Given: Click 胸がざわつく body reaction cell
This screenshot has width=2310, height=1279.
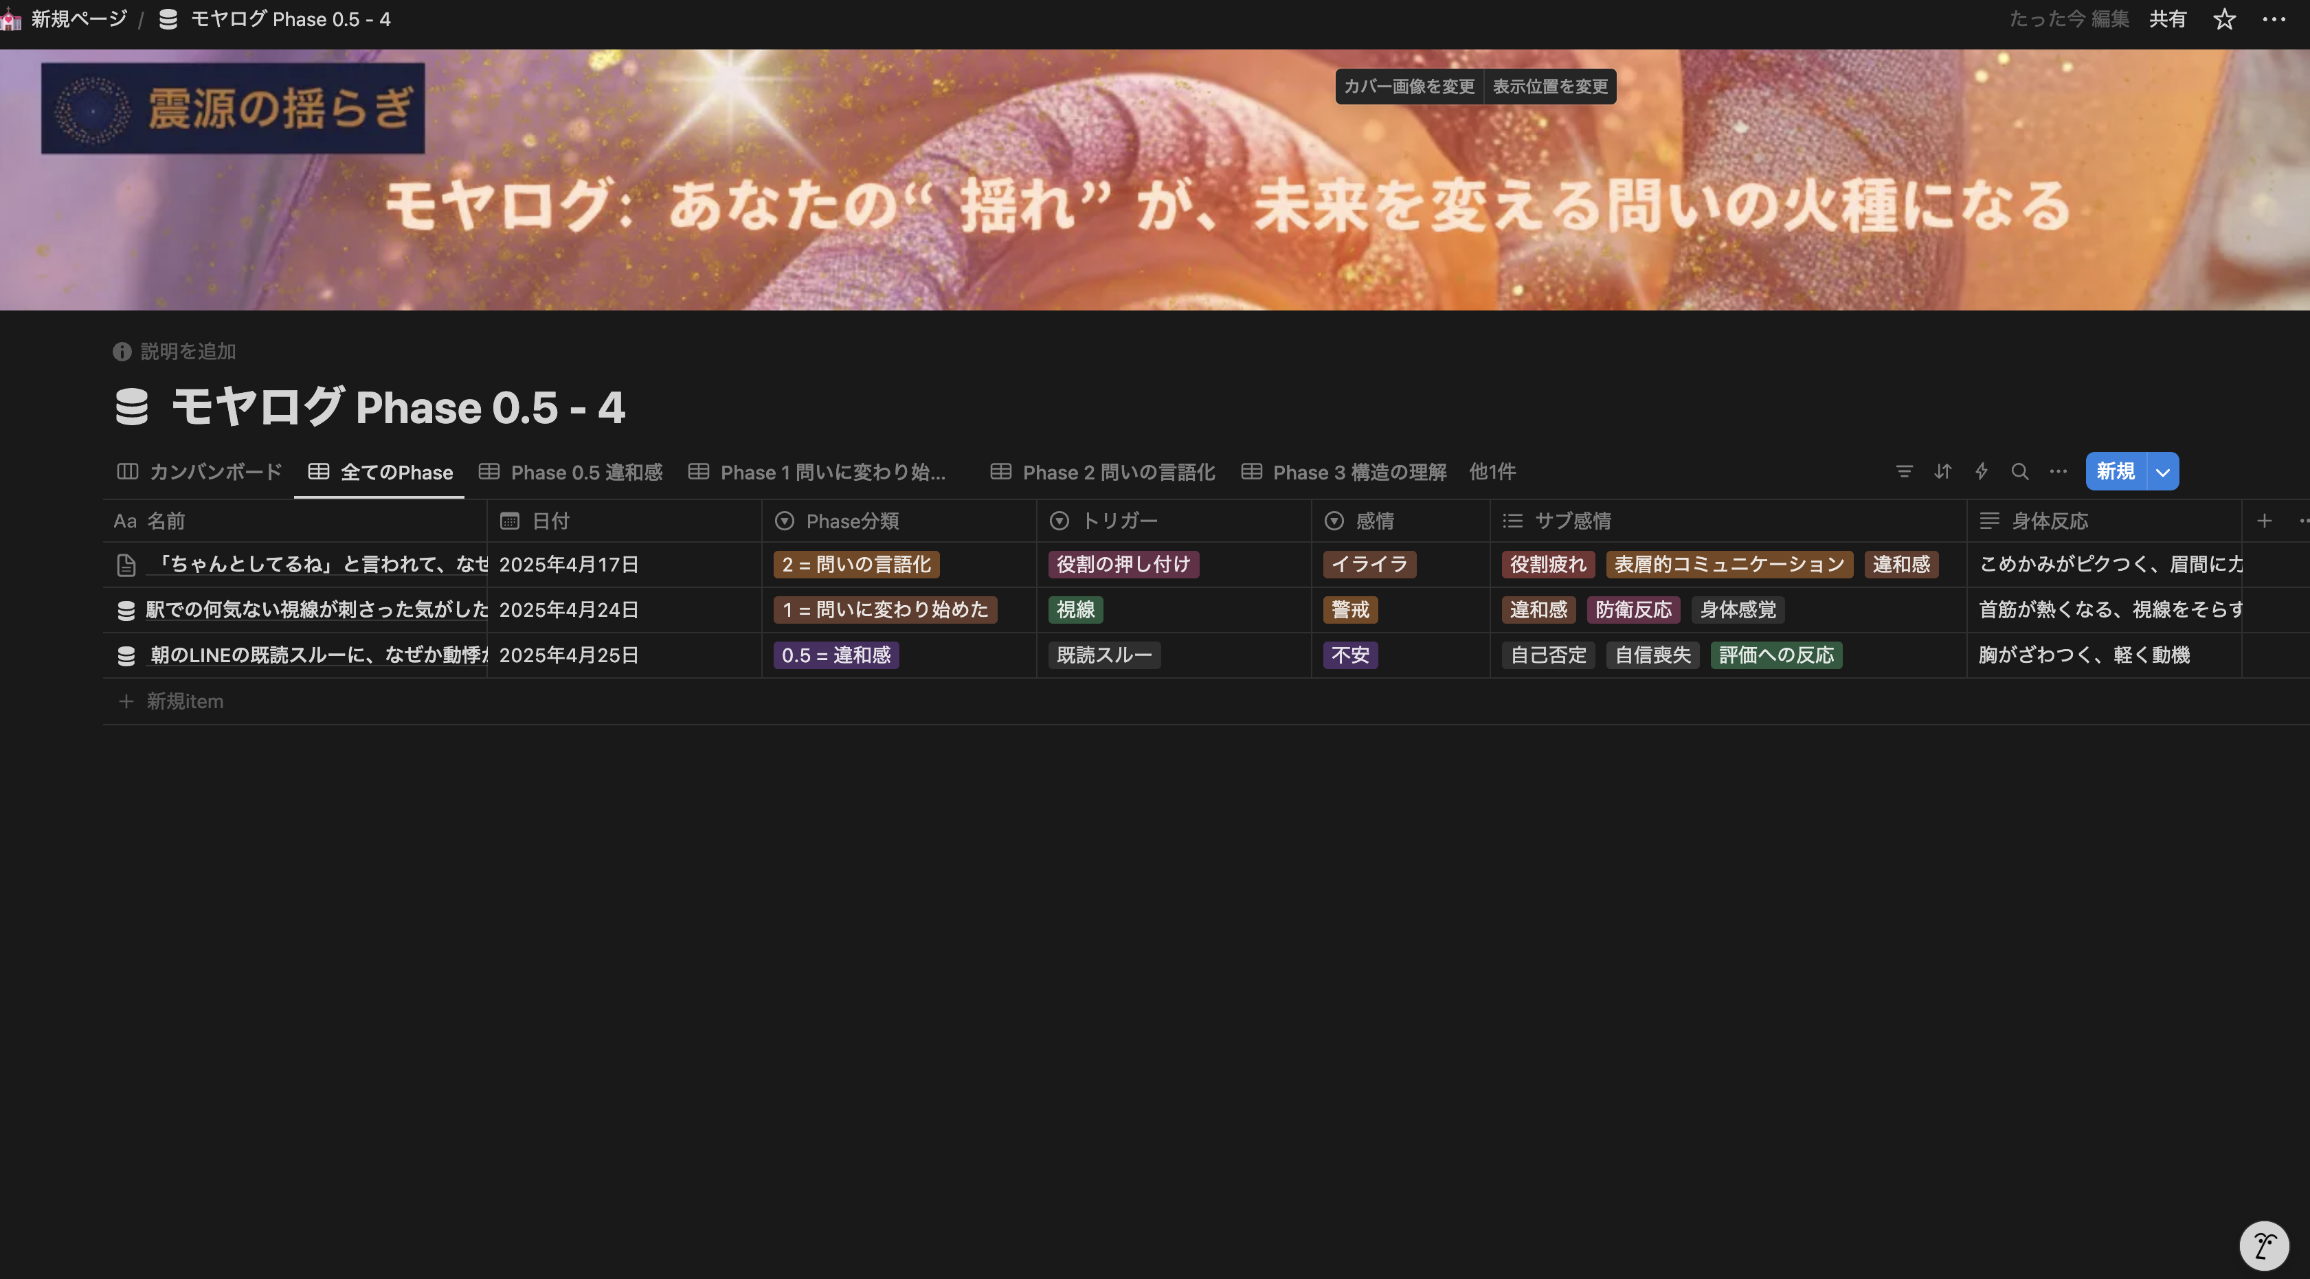Looking at the screenshot, I should pyautogui.click(x=2104, y=655).
